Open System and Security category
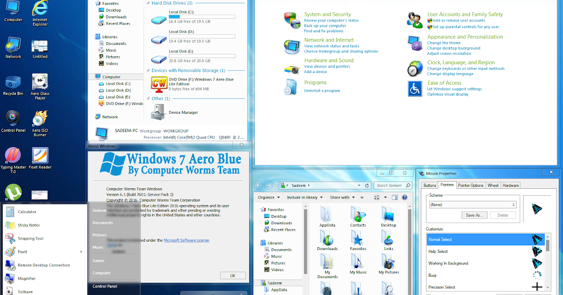 click(x=327, y=15)
